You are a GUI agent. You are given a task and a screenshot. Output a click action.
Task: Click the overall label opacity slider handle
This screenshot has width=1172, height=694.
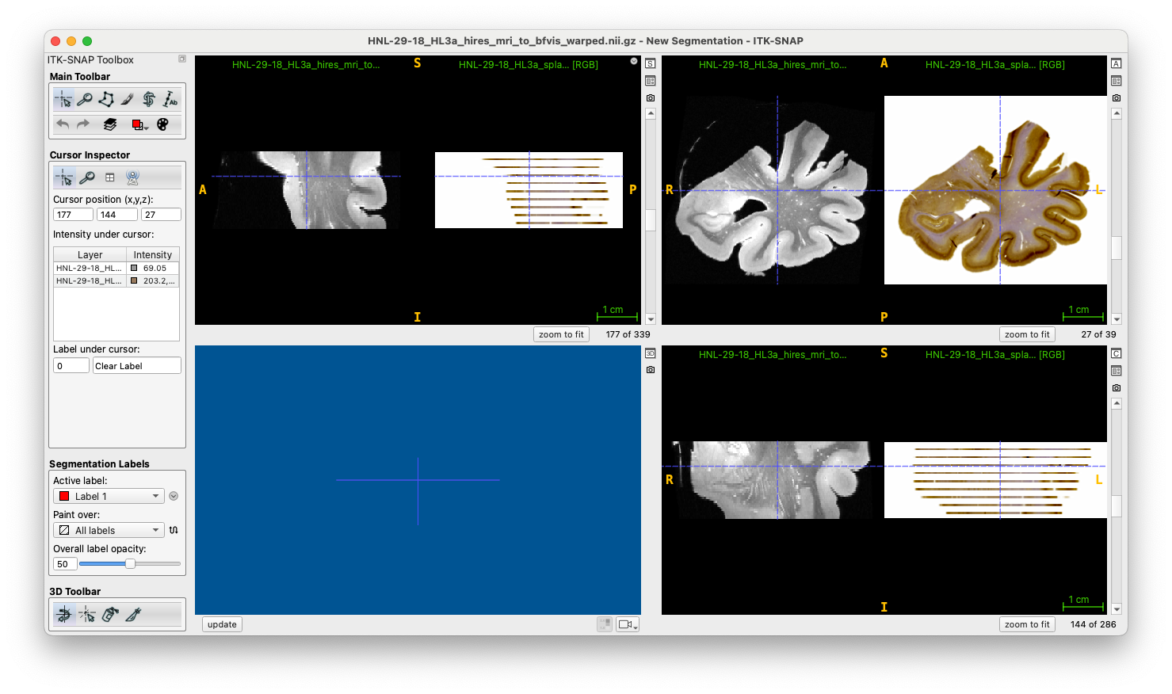[130, 564]
